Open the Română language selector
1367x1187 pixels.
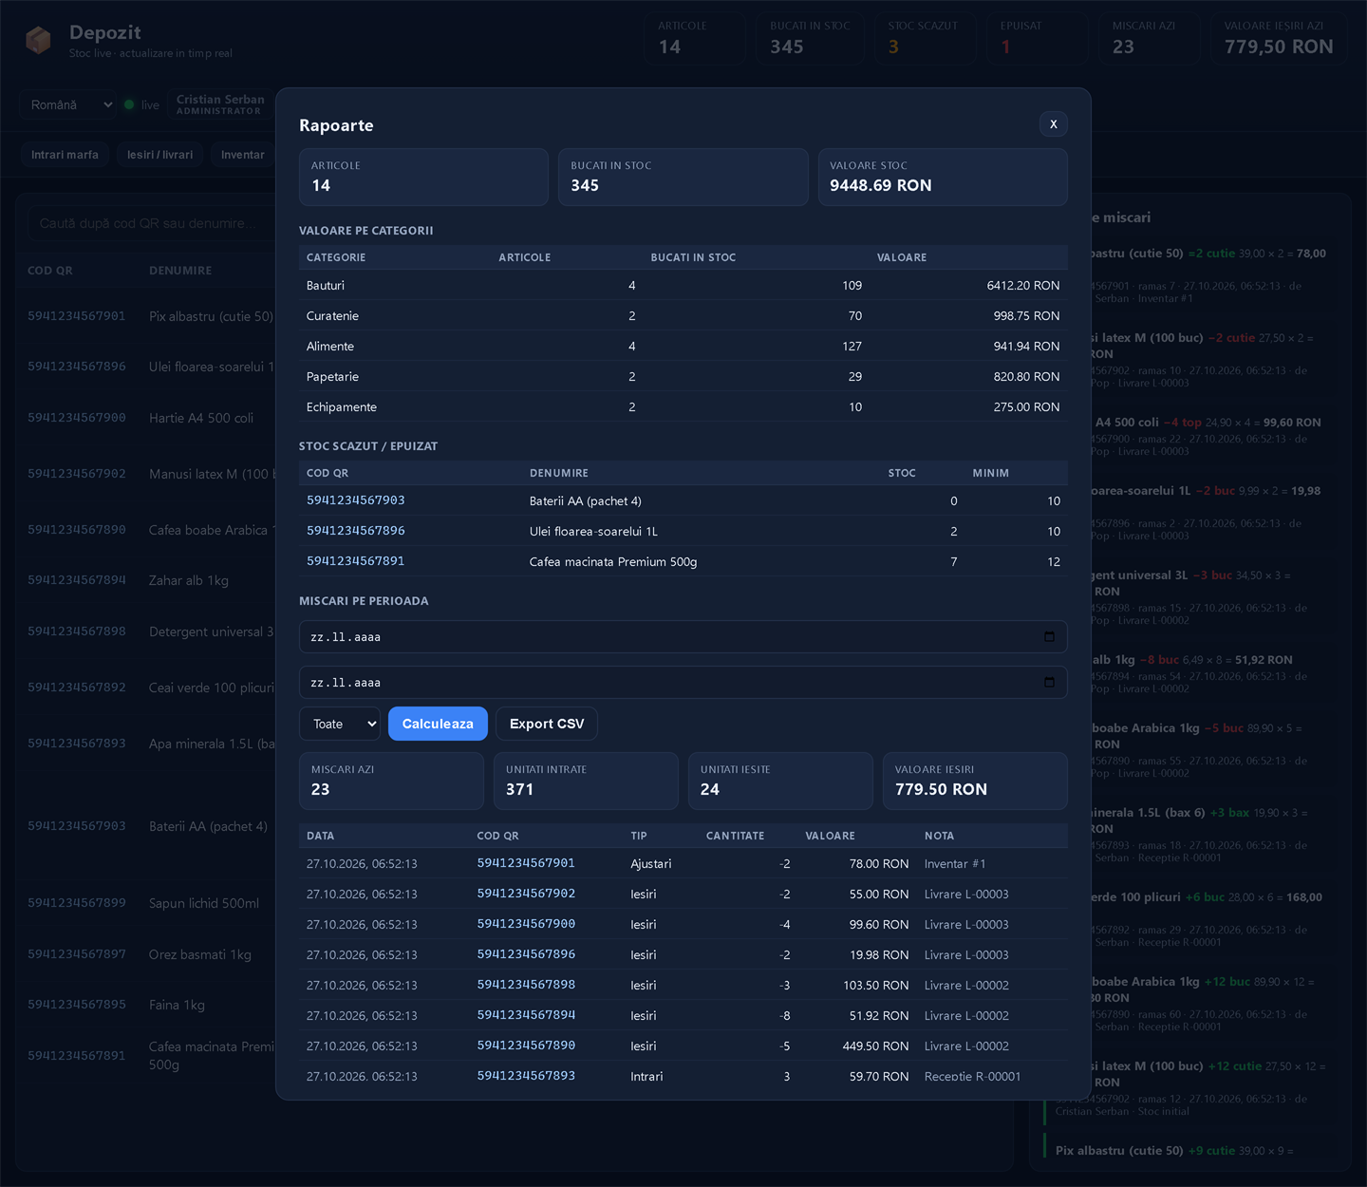pos(68,104)
